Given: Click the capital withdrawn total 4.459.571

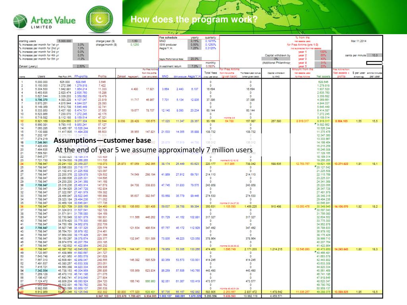Looking at the screenshot, I should coord(276,296).
